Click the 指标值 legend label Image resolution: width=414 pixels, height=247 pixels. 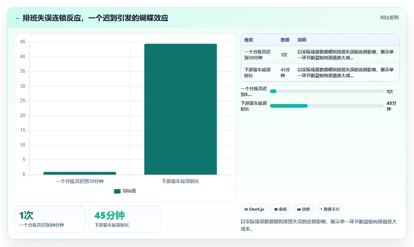coord(130,191)
